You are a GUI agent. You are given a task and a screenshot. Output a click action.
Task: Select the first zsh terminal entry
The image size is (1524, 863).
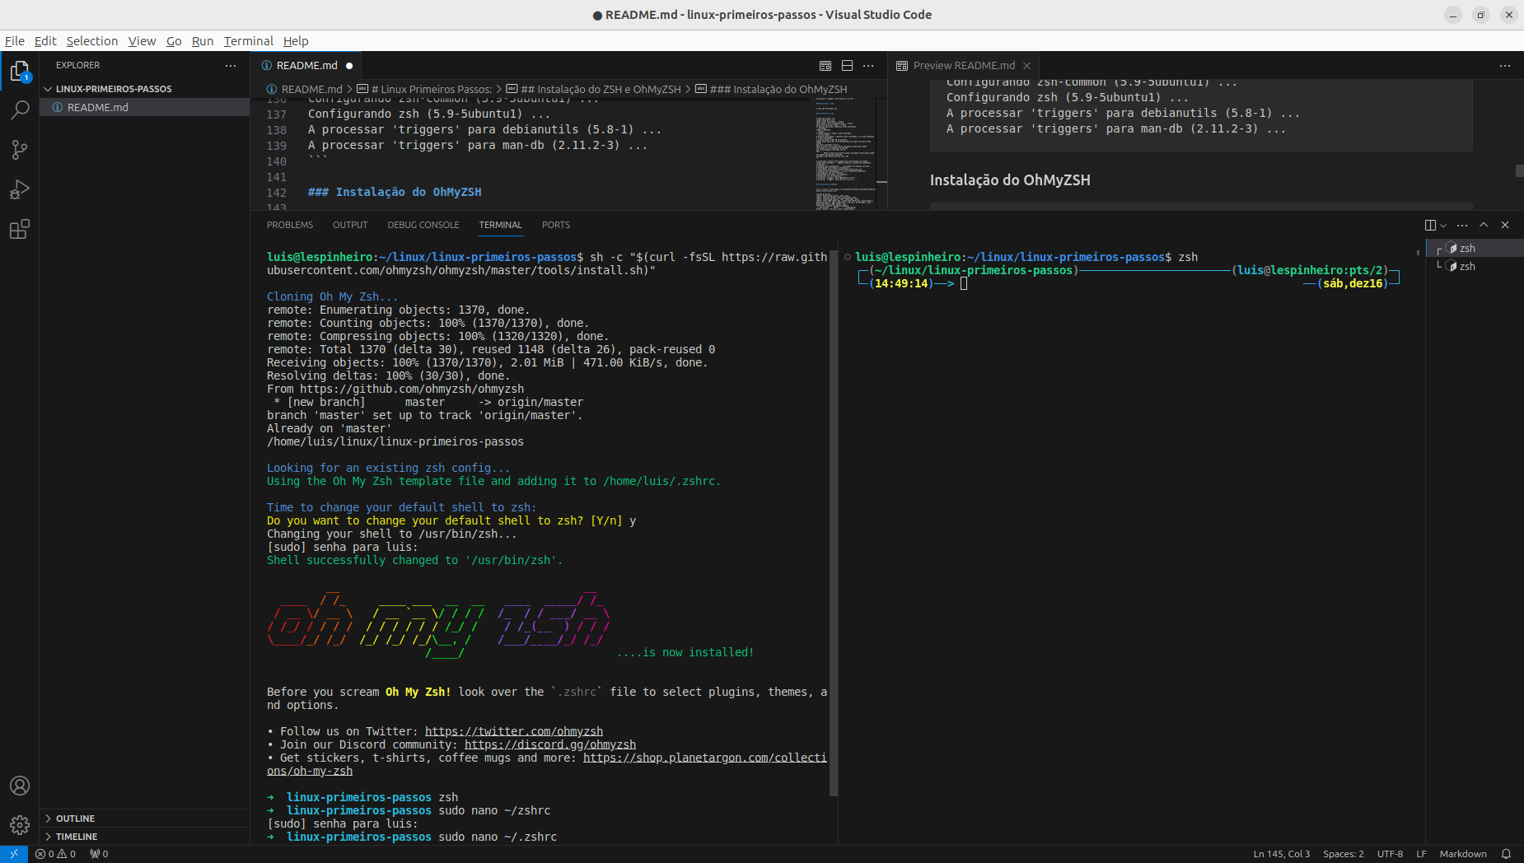[1475, 248]
